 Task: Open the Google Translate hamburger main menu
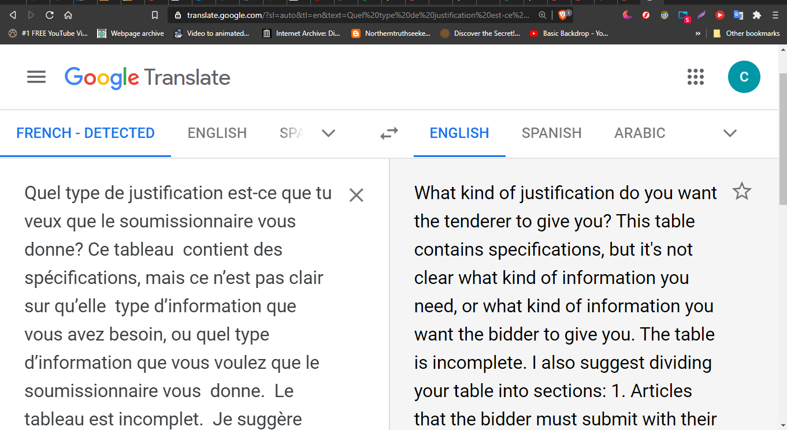coord(36,77)
